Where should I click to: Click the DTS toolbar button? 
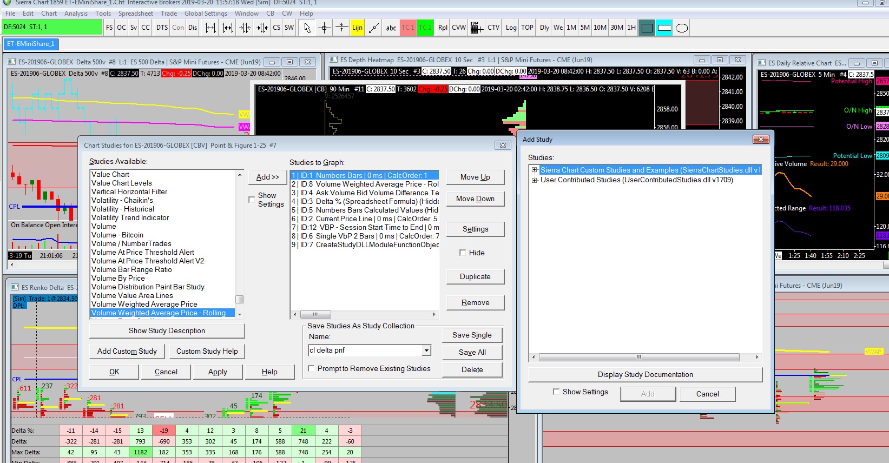[162, 28]
